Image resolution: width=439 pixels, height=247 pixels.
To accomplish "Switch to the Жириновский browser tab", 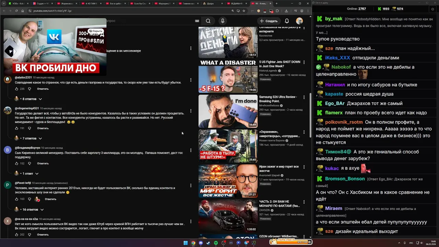I will tap(67, 3).
